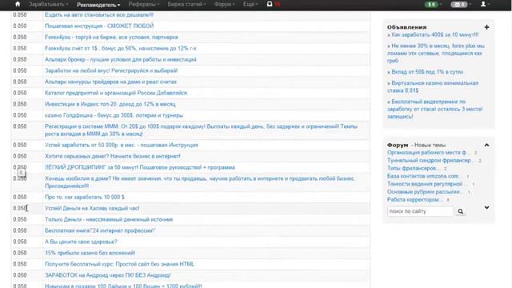
Task: Open 'Альпари брокер - лучшие условия' link
Action: 121,59
